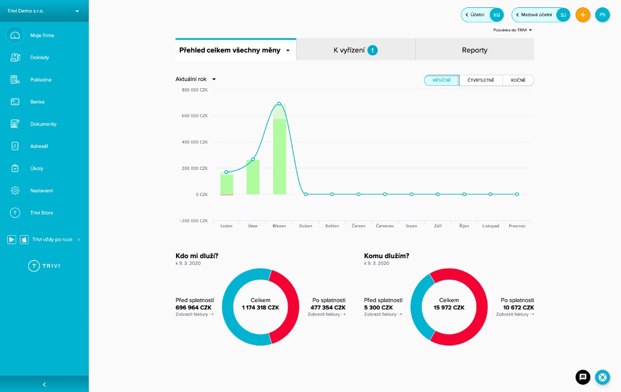Go to the Banka section icon
Screen dimensions: 621x392
(15, 102)
